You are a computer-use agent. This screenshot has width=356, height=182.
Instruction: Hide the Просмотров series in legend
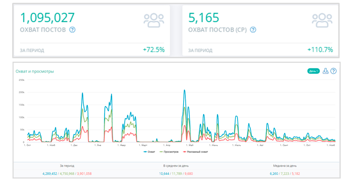point(169,152)
